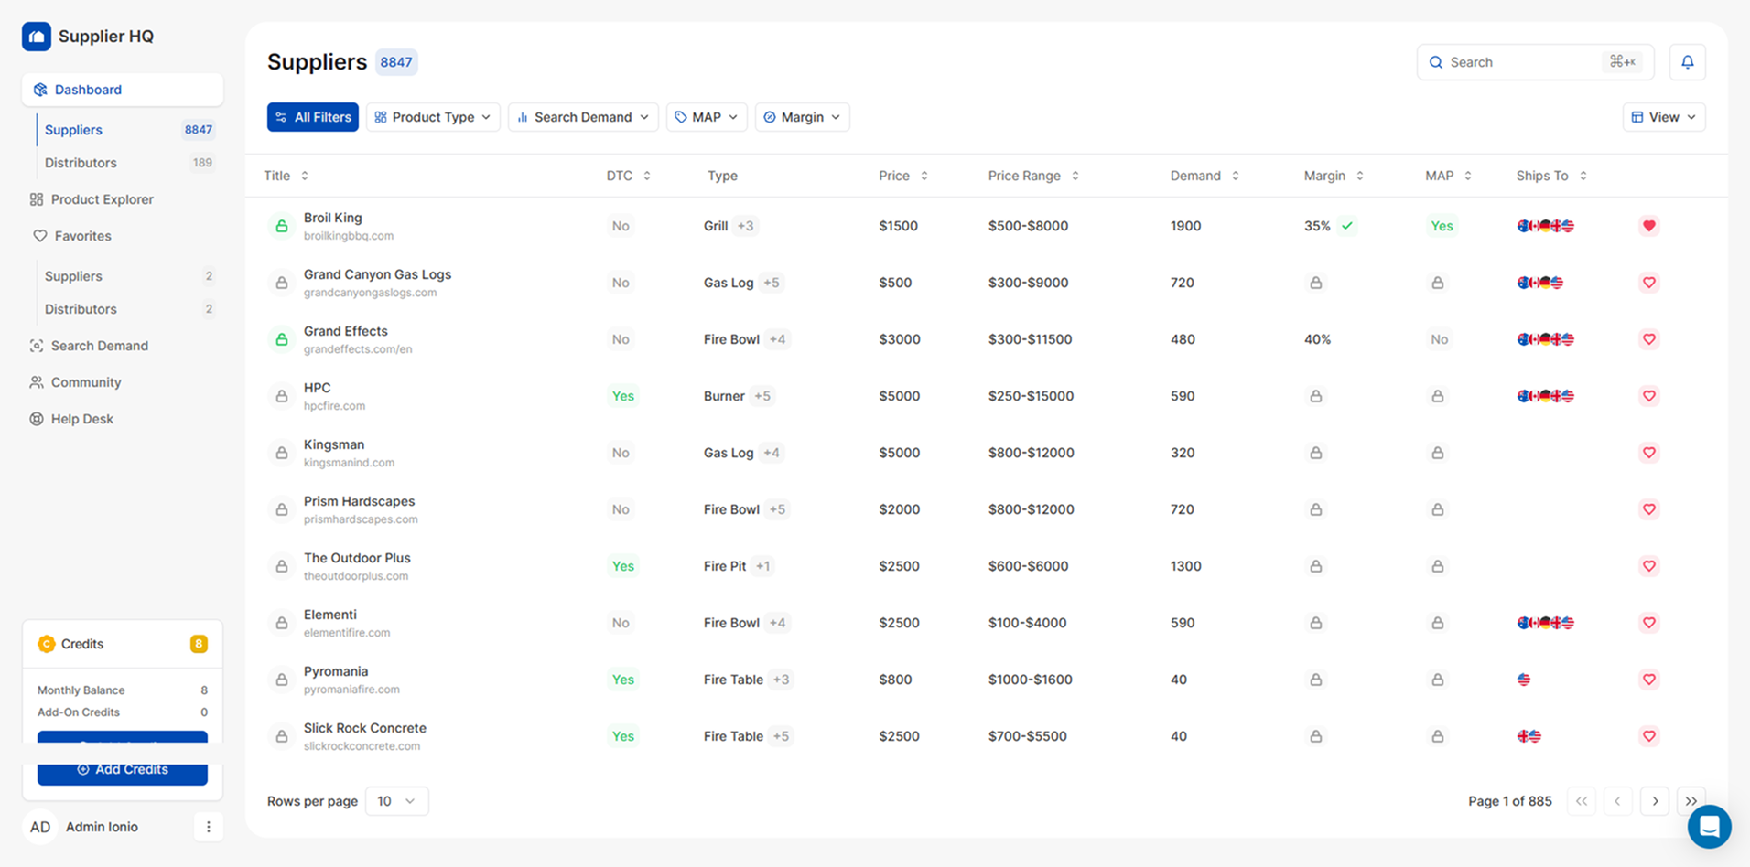Focus the Search input field

pyautogui.click(x=1535, y=62)
